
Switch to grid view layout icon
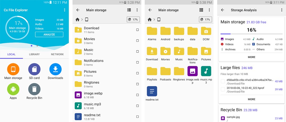coord(201,10)
